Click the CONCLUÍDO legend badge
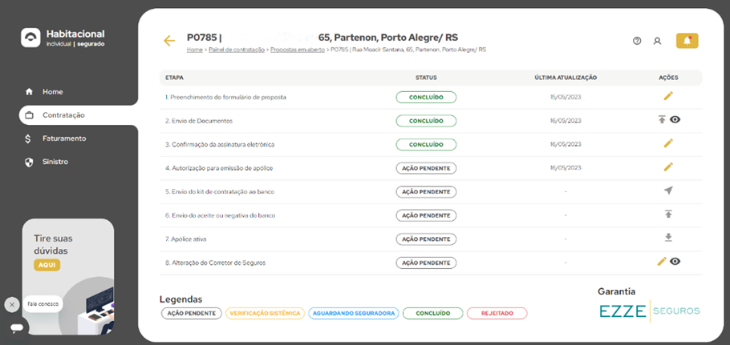The width and height of the screenshot is (730, 345). pyautogui.click(x=433, y=313)
